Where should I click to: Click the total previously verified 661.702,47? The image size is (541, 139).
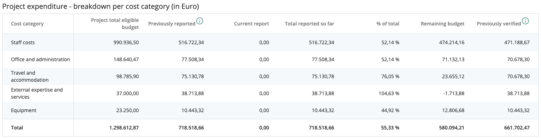[517, 128]
